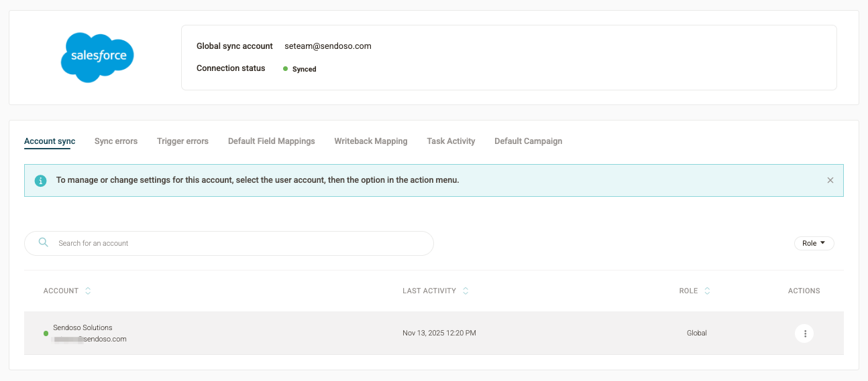The image size is (868, 381).
Task: Click the LAST ACTIVITY column header
Action: pyautogui.click(x=429, y=291)
